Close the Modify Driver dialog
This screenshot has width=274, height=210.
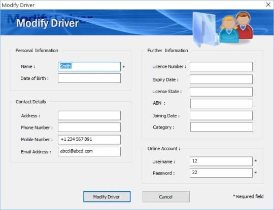(x=268, y=5)
